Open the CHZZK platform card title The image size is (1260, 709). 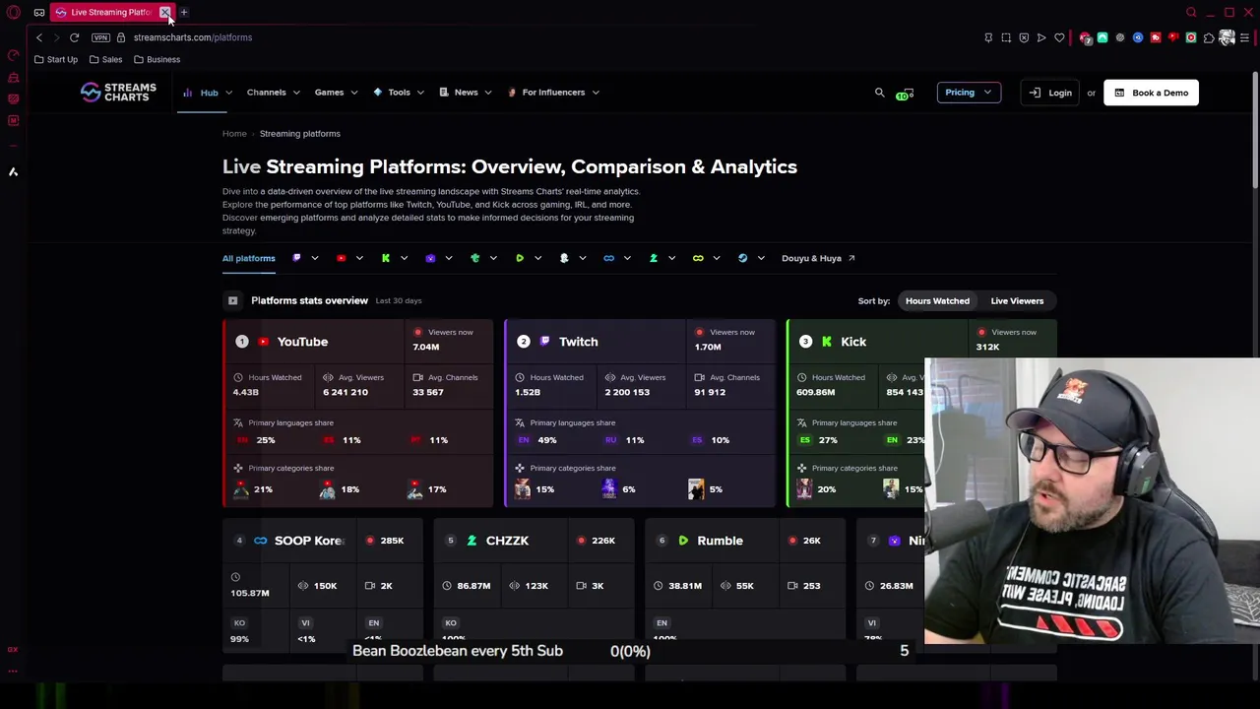pyautogui.click(x=507, y=541)
